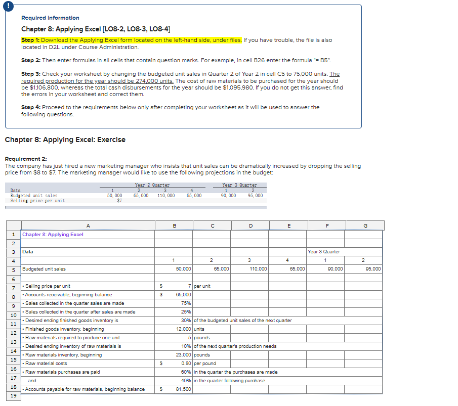This screenshot has height=406, width=458.
Task: Click the Required Information heading
Action: pos(50,18)
